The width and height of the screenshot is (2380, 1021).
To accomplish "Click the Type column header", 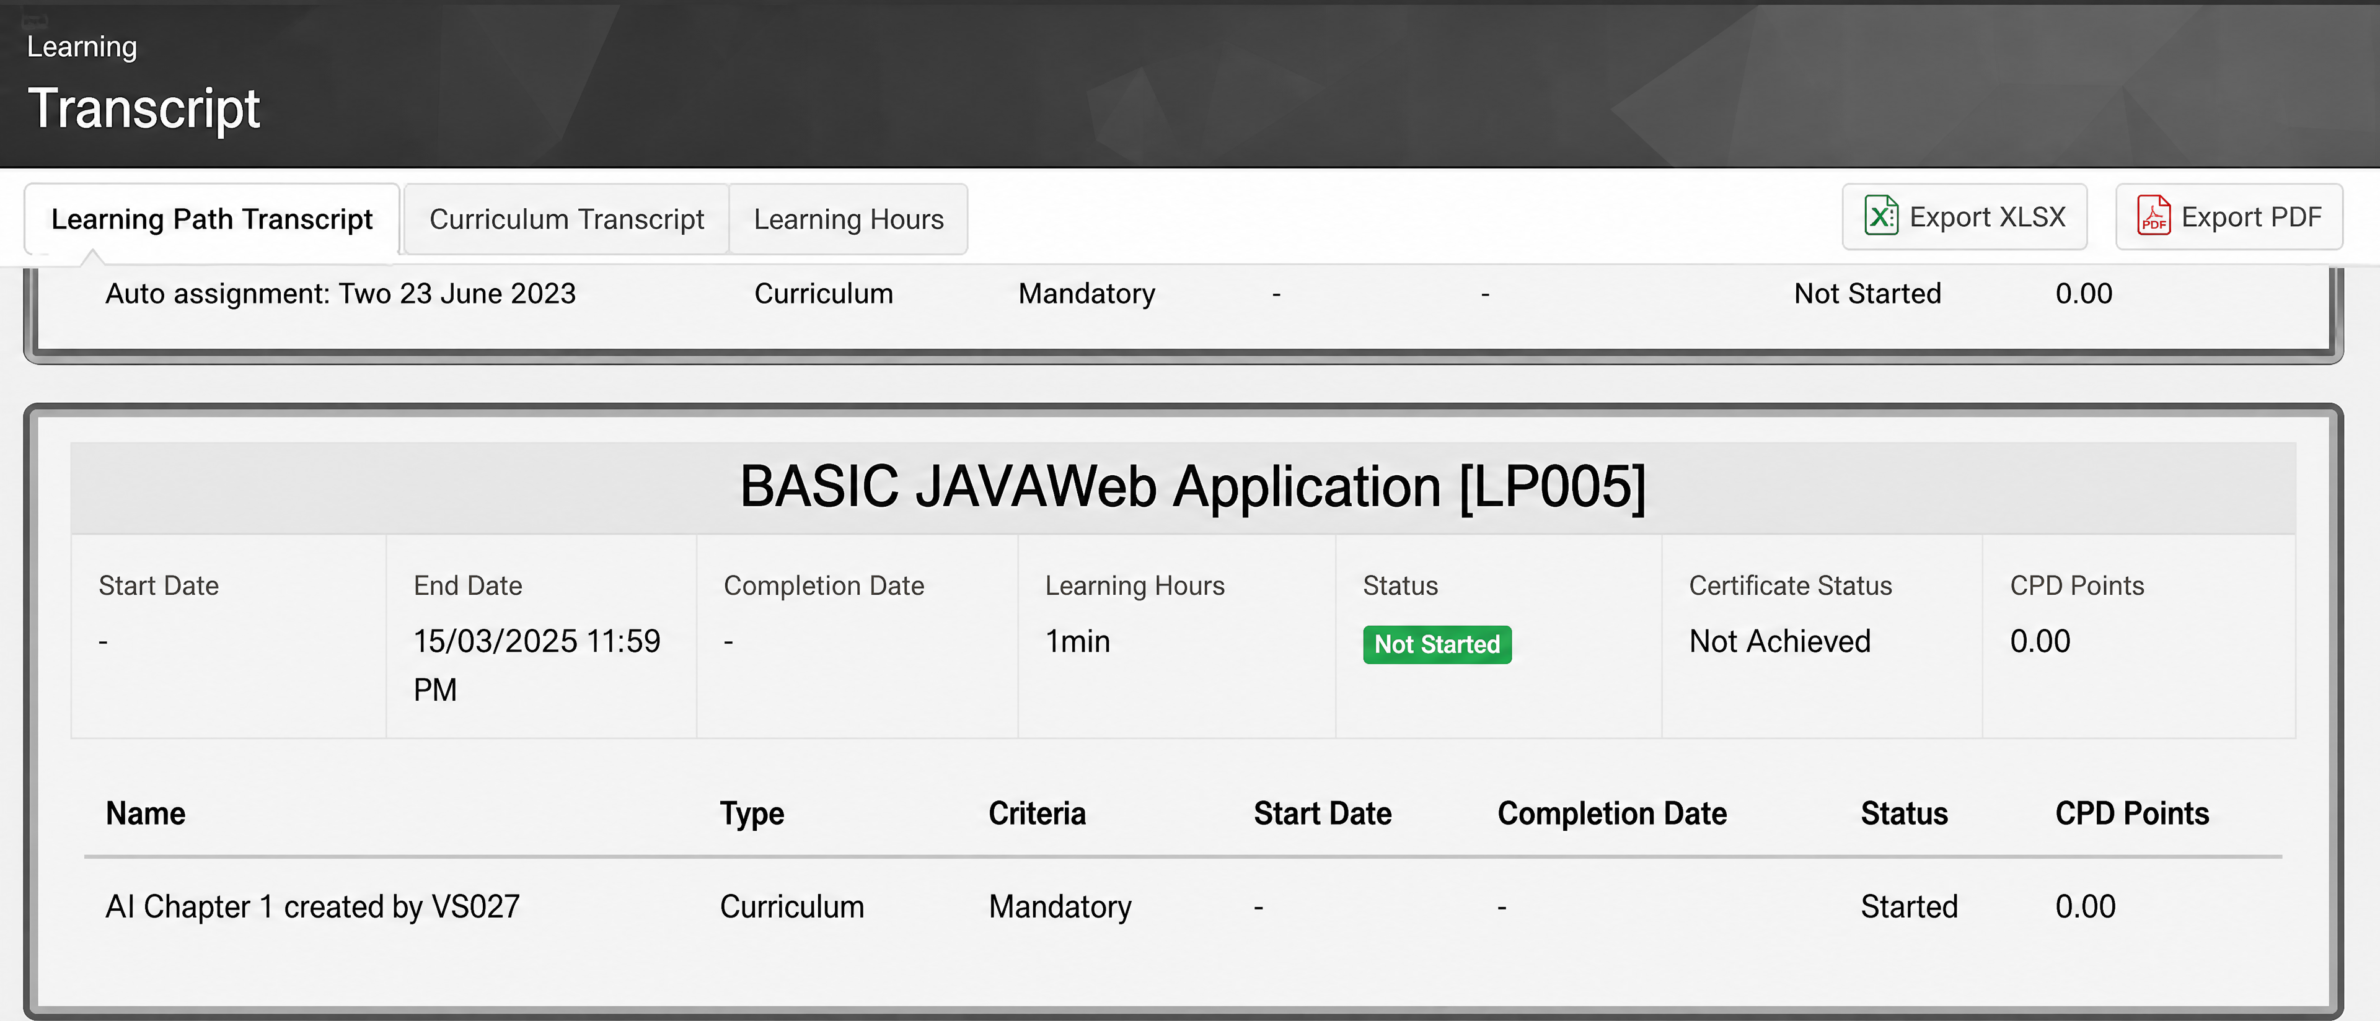I will click(x=752, y=813).
